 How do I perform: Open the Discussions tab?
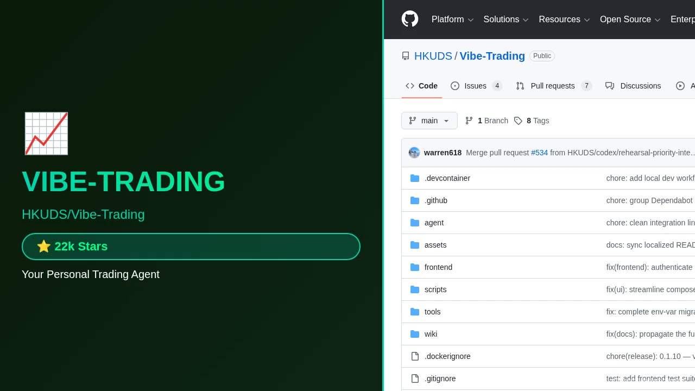pyautogui.click(x=633, y=86)
